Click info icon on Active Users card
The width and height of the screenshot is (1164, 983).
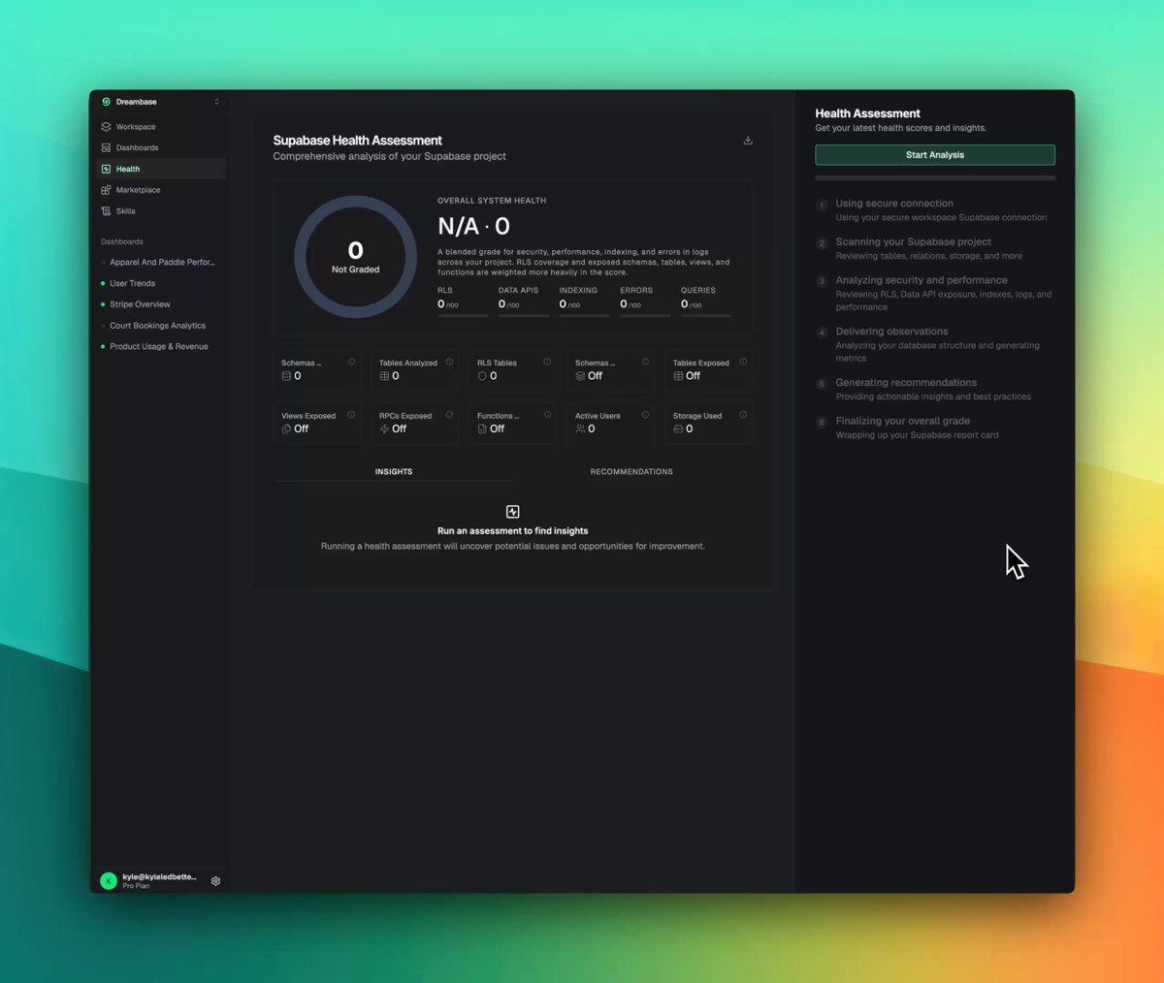(645, 415)
